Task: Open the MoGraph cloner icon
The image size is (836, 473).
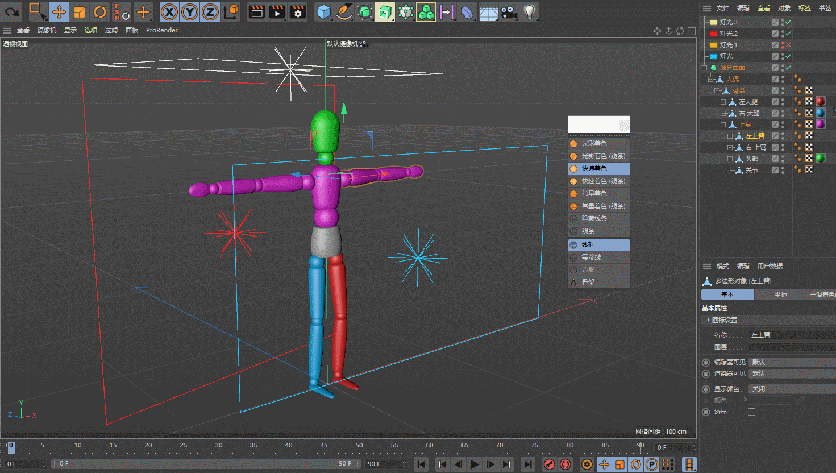Action: tap(426, 11)
